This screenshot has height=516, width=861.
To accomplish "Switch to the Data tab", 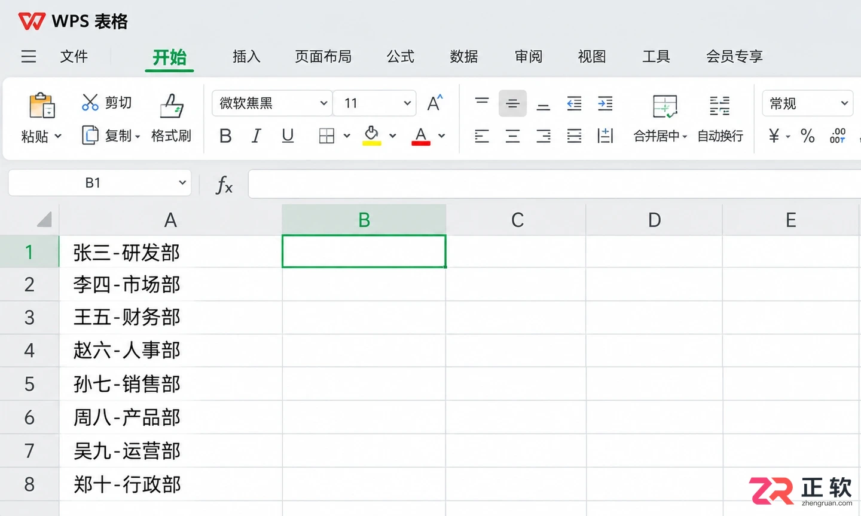I will tap(464, 57).
